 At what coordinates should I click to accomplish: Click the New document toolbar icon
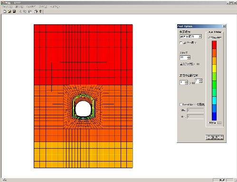click(x=5, y=11)
